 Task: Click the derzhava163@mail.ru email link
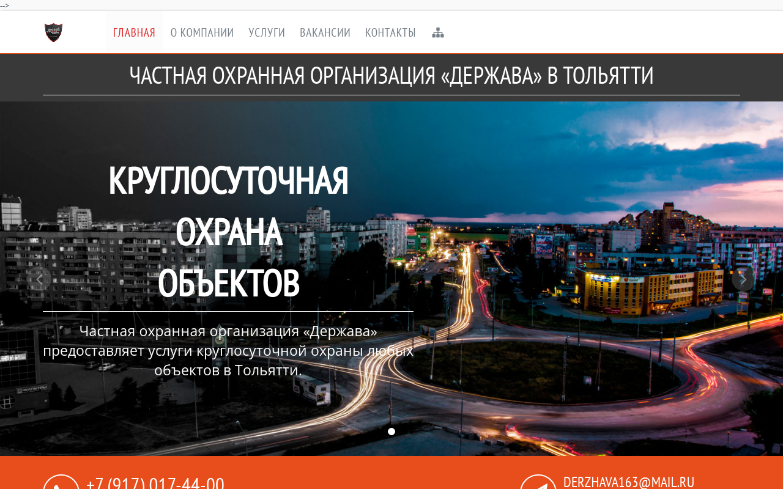629,482
